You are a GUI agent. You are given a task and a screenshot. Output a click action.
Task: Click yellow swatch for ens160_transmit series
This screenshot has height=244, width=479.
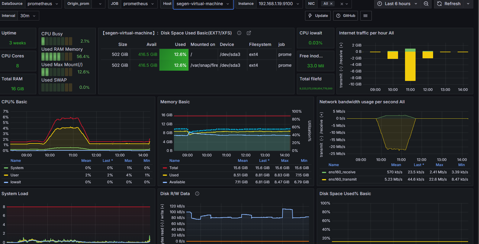coord(324,179)
